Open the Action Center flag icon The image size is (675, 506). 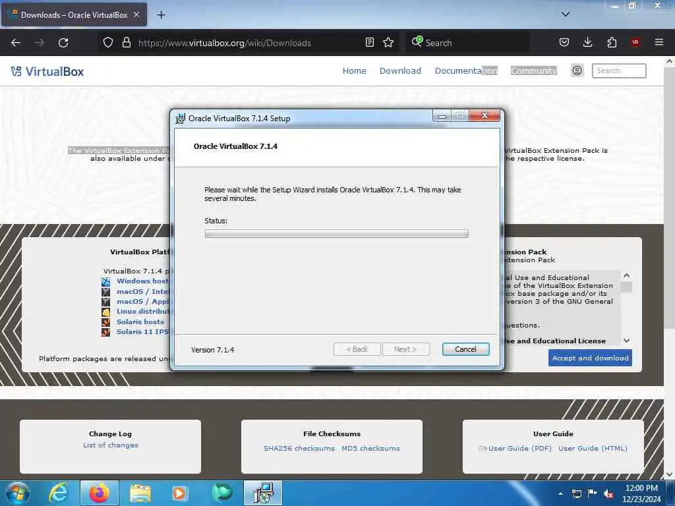(593, 493)
